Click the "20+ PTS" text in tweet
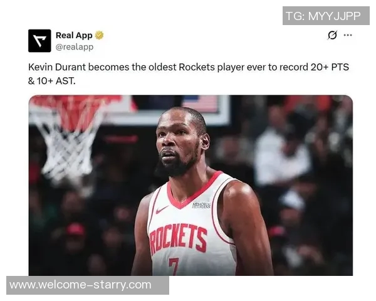 click(330, 67)
